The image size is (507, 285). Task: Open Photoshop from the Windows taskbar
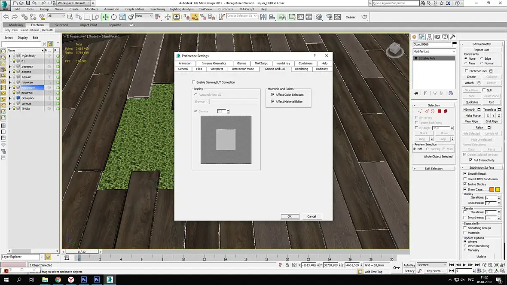point(84,280)
